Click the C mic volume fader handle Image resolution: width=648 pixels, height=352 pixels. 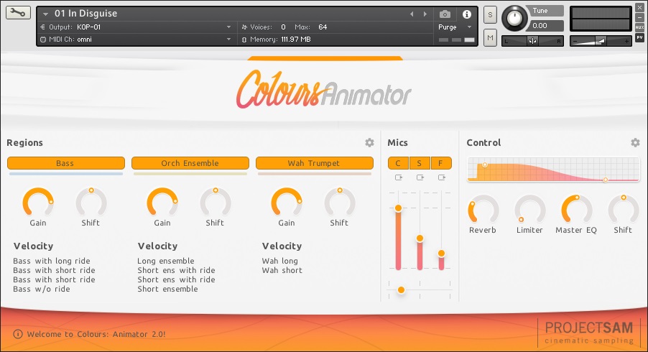coord(399,208)
